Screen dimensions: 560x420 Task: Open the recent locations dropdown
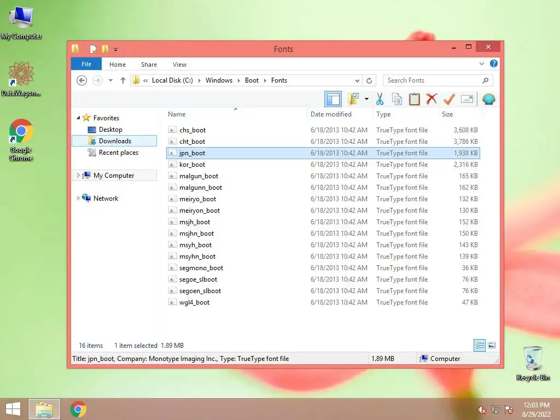click(110, 80)
